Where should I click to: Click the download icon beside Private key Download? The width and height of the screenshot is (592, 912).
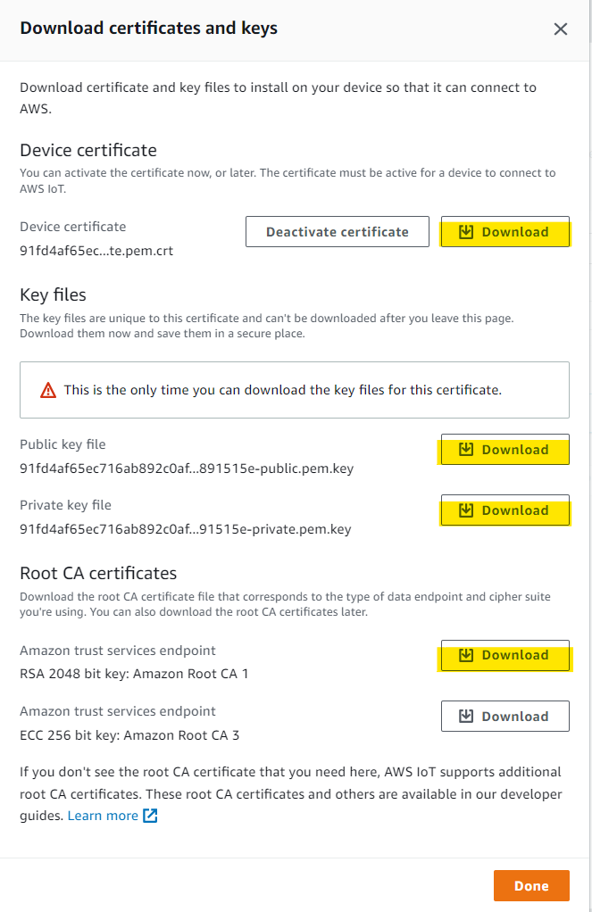click(465, 510)
